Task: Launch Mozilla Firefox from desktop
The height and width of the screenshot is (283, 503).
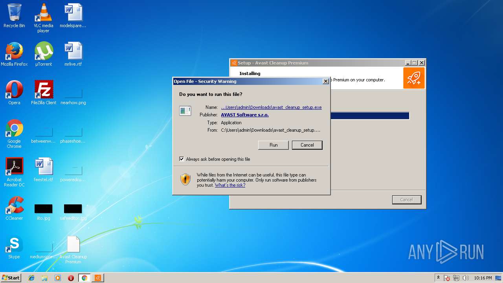Action: (x=14, y=54)
